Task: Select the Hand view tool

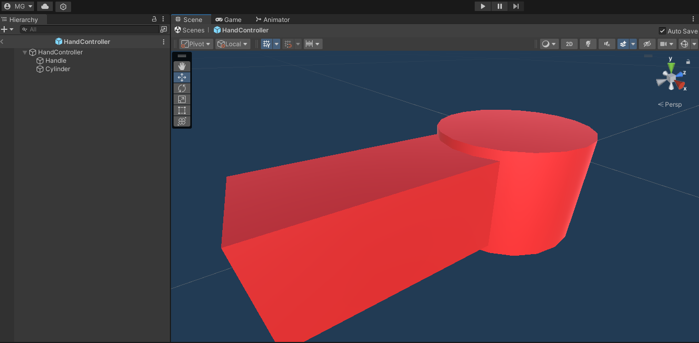Action: 182,66
